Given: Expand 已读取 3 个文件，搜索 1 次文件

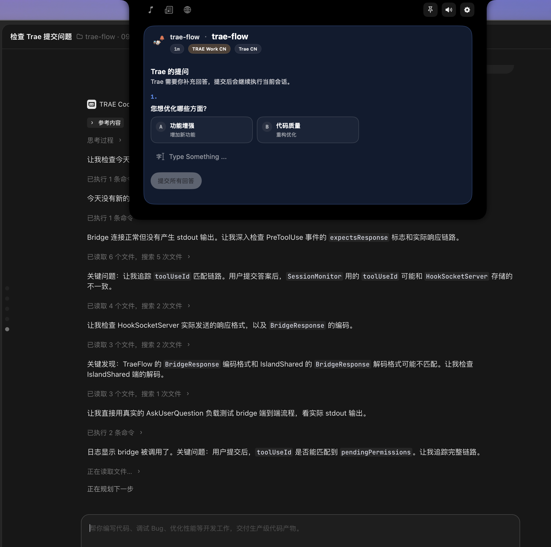Looking at the screenshot, I should [138, 394].
